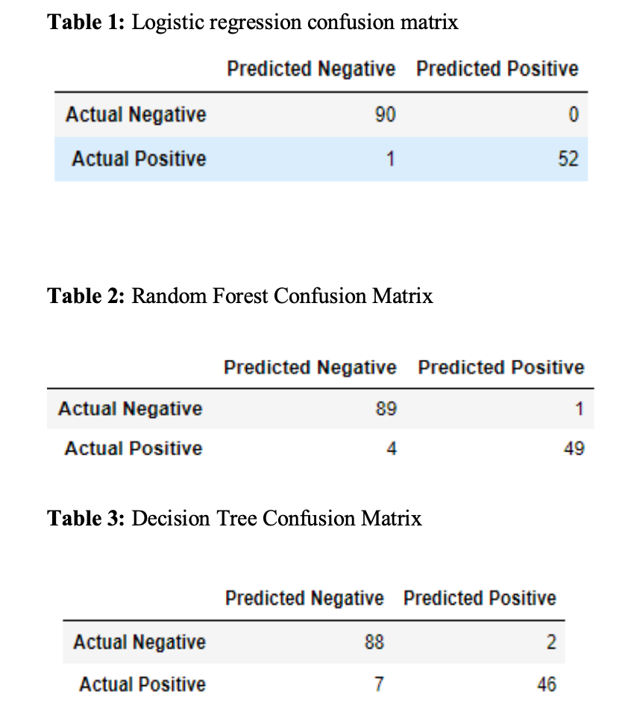Select Predicted Negative header in Table 2
631x727 pixels.
click(310, 367)
